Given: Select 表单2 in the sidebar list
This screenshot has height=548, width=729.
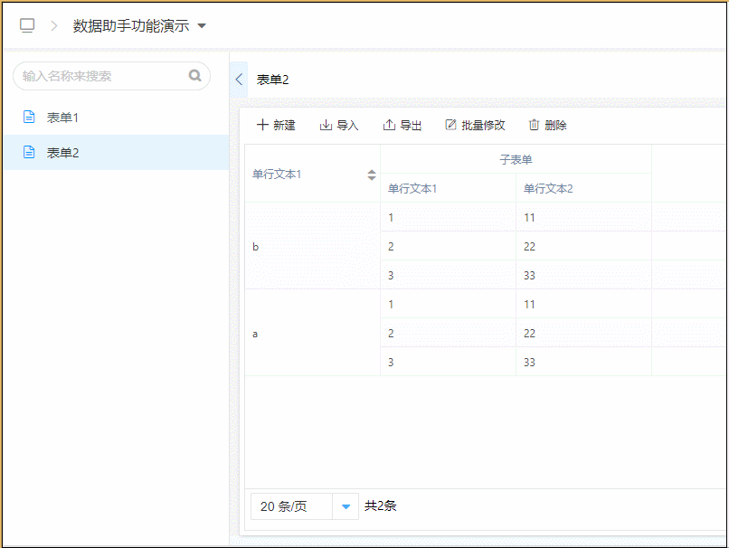Looking at the screenshot, I should point(63,153).
